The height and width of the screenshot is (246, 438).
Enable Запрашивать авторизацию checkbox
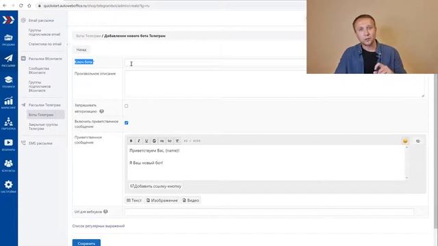[x=126, y=106]
